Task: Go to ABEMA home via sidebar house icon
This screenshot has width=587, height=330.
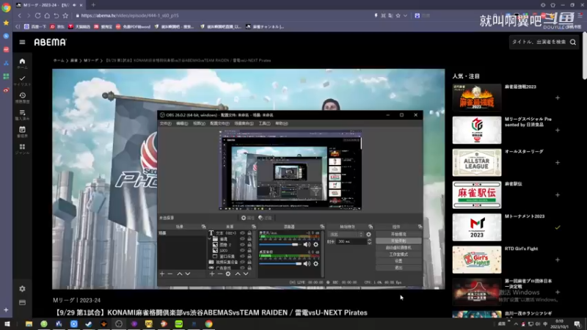Action: pyautogui.click(x=22, y=61)
